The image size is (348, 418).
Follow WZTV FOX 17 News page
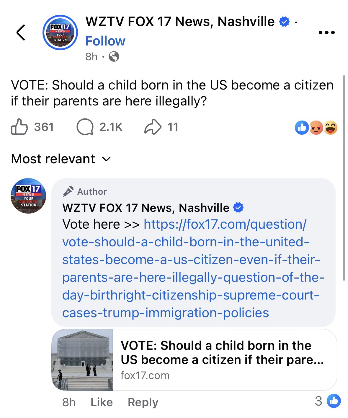[x=105, y=41]
